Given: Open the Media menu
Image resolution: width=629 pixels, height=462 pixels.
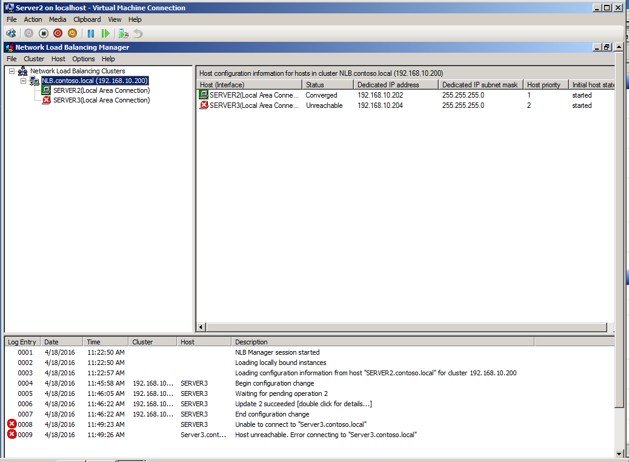Looking at the screenshot, I should coord(58,19).
